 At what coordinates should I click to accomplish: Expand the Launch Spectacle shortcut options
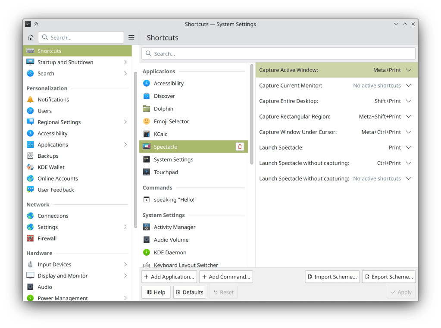[408, 147]
